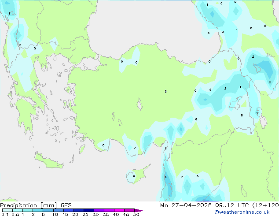
Task: Click the 2 to 5 mm legend swatch
Action: [38, 210]
